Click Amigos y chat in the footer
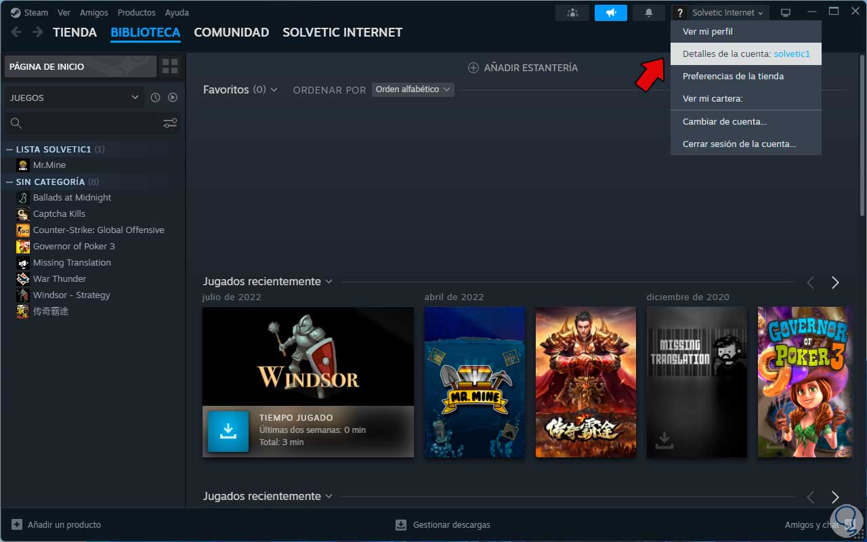Image resolution: width=867 pixels, height=542 pixels. [811, 524]
